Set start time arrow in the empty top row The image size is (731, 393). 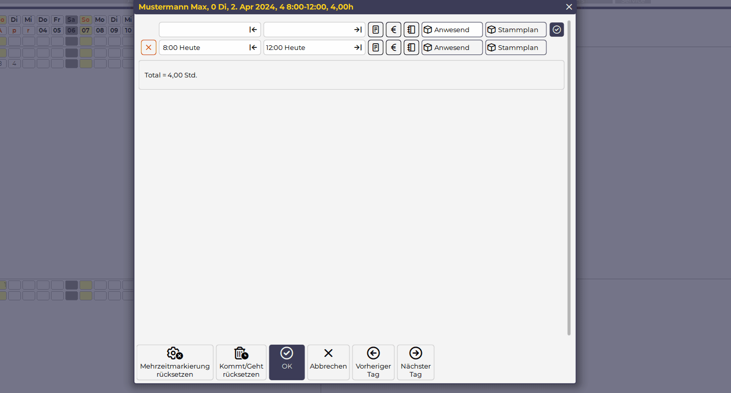click(253, 30)
